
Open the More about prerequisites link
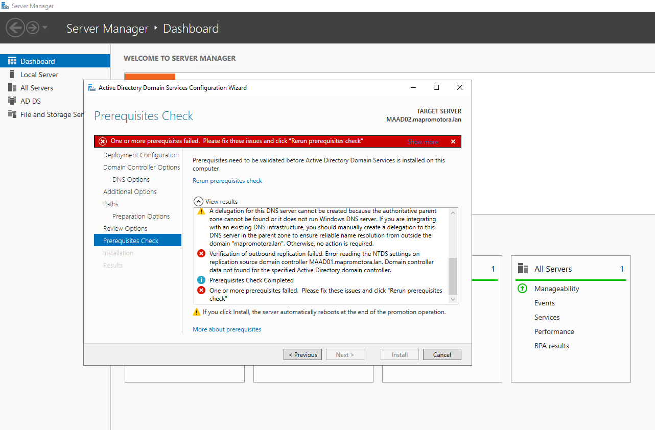tap(227, 329)
